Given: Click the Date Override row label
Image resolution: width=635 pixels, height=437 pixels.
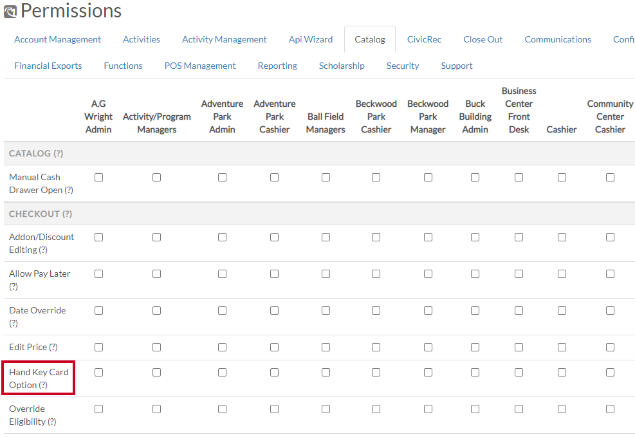Looking at the screenshot, I should (37, 317).
